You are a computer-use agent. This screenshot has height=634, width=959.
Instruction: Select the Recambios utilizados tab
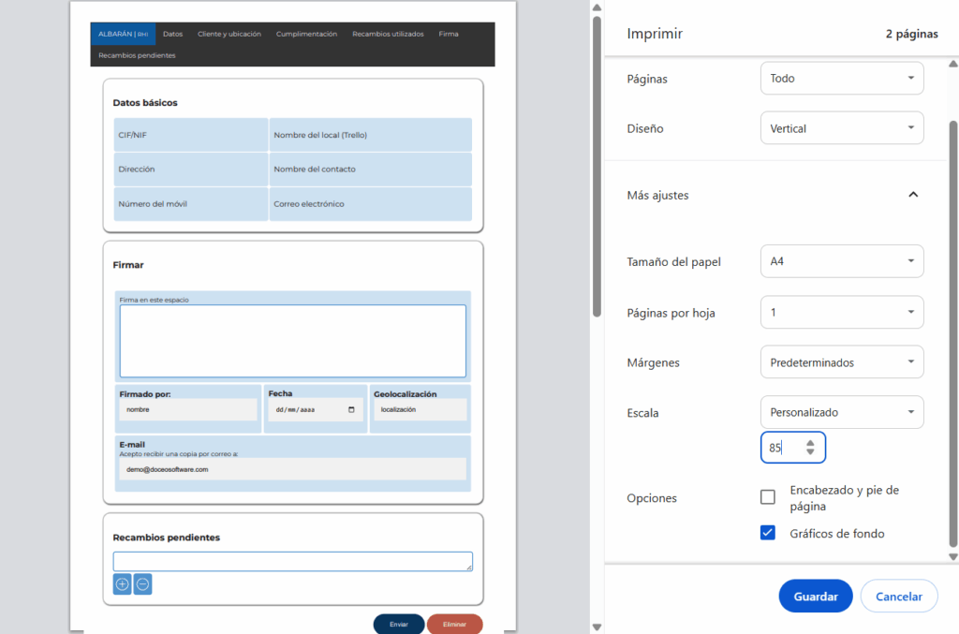click(x=388, y=34)
